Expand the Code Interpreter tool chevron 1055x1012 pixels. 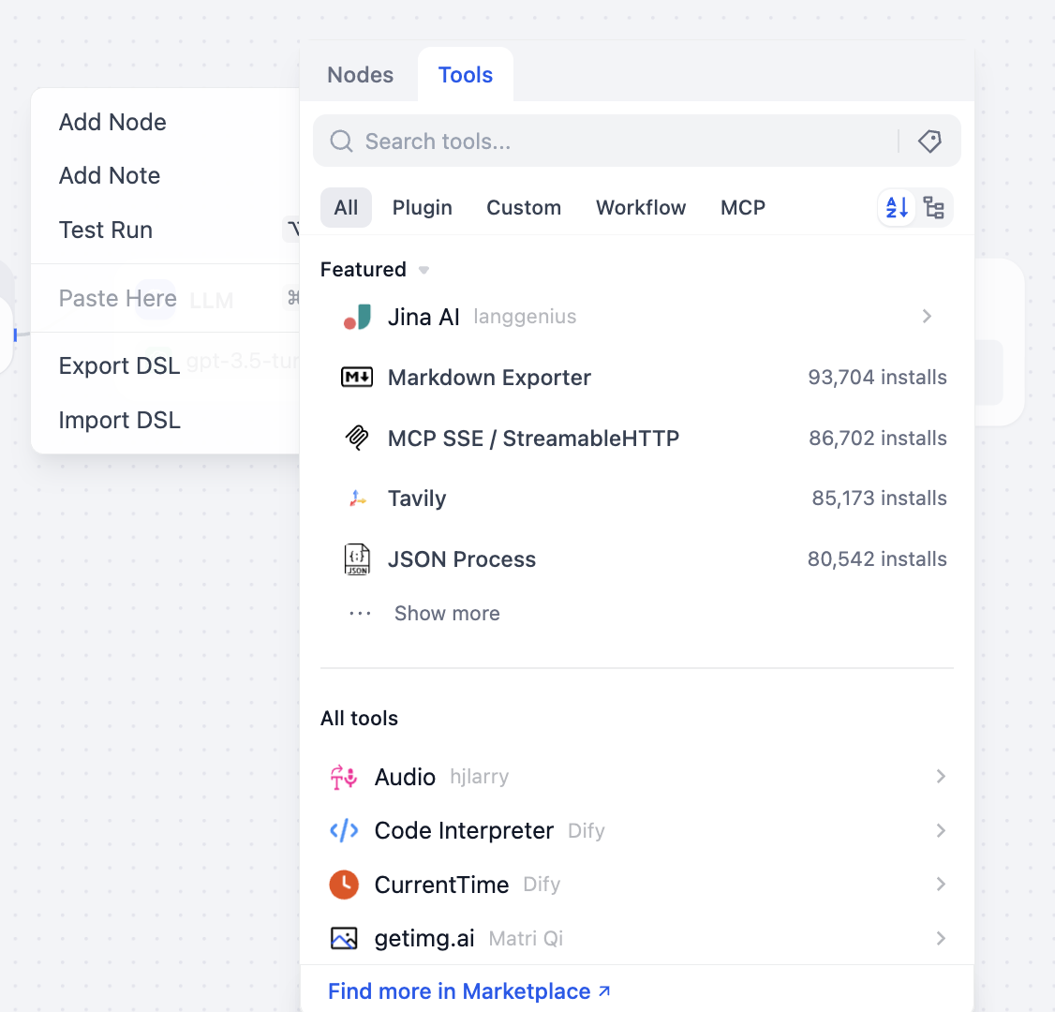click(x=941, y=830)
